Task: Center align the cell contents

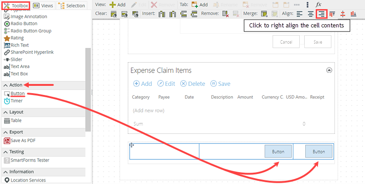Action: (x=311, y=14)
